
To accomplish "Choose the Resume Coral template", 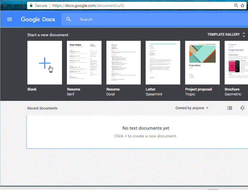I will pos(123,63).
